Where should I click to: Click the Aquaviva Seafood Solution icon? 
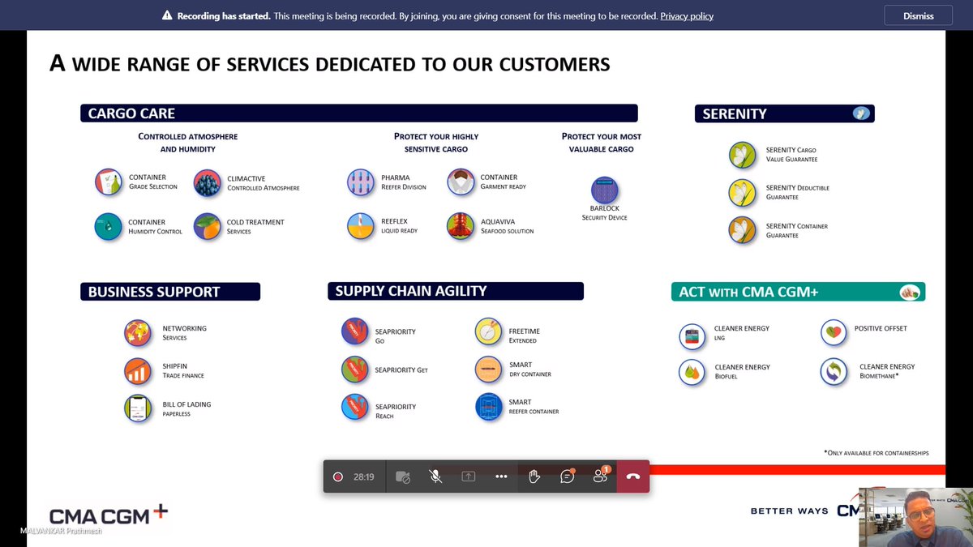[x=461, y=226]
